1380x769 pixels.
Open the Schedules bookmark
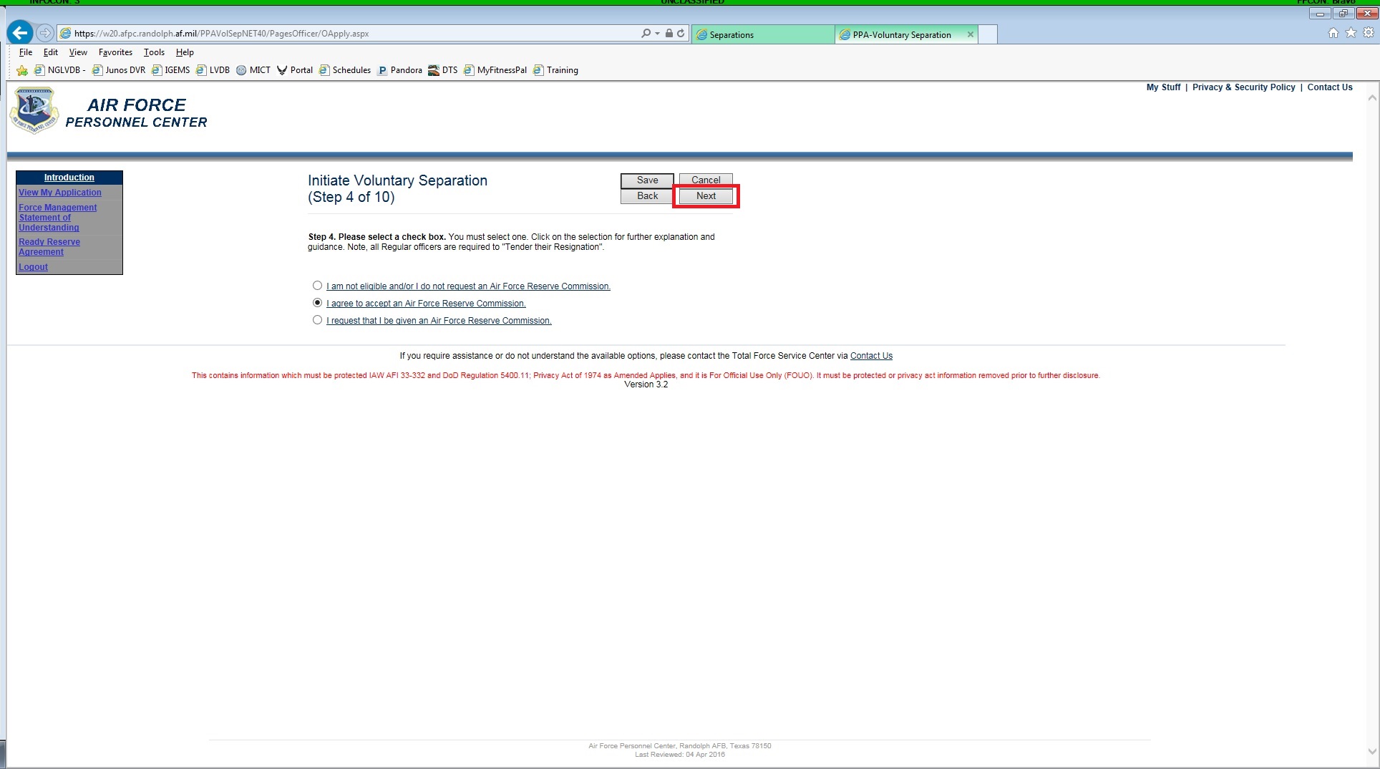pos(345,70)
